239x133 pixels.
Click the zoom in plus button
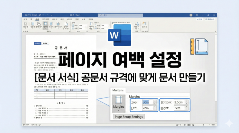(210, 125)
